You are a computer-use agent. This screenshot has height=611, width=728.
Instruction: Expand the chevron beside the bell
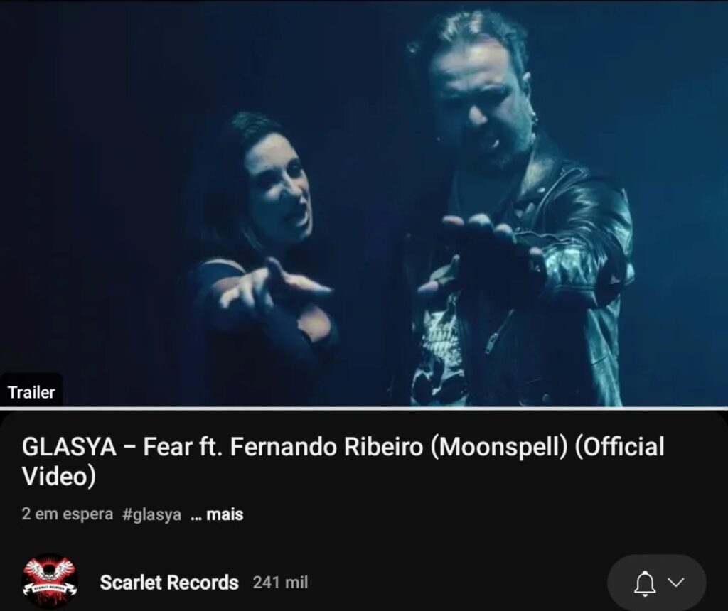pos(676,582)
